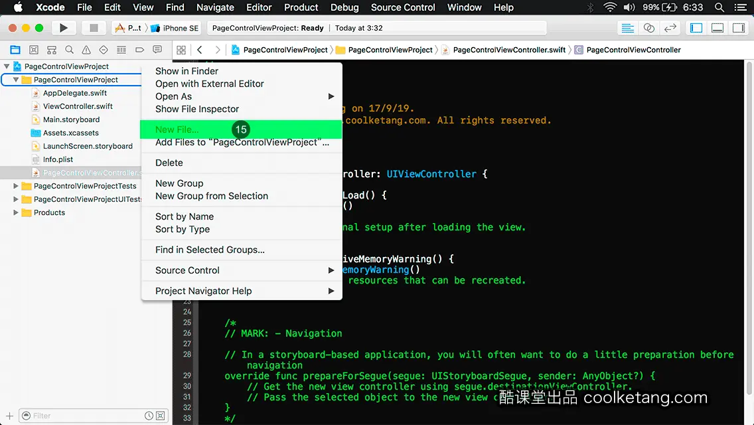
Task: Toggle the navigator panel visibility
Action: point(696,28)
